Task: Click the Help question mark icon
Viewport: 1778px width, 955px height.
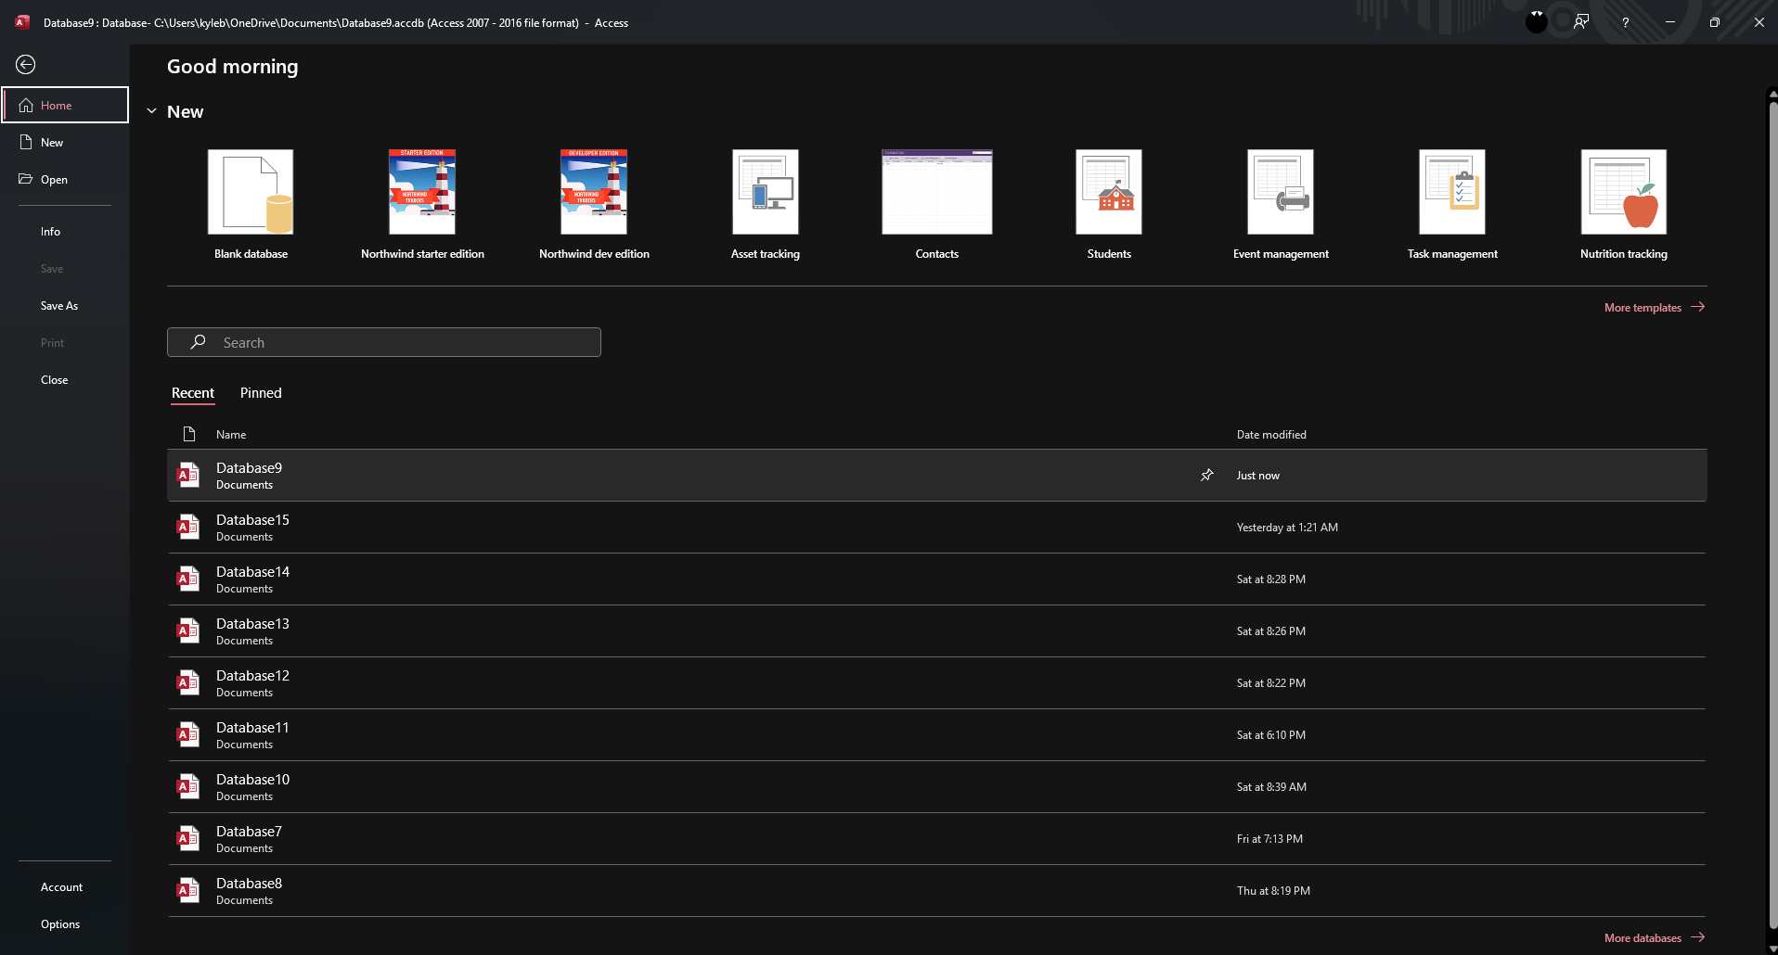Action: pos(1625,22)
